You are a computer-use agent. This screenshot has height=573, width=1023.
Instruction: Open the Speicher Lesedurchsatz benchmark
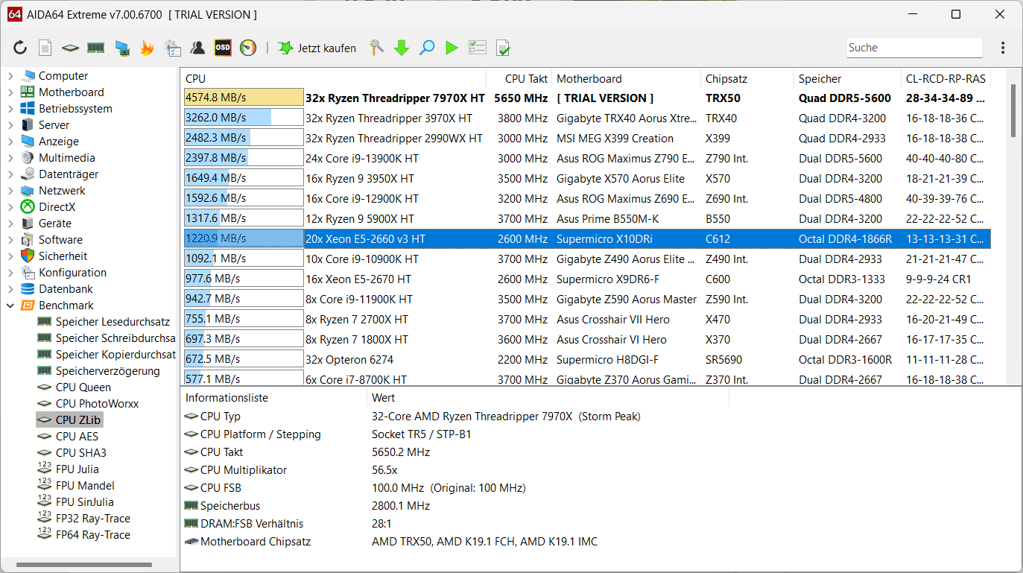113,322
